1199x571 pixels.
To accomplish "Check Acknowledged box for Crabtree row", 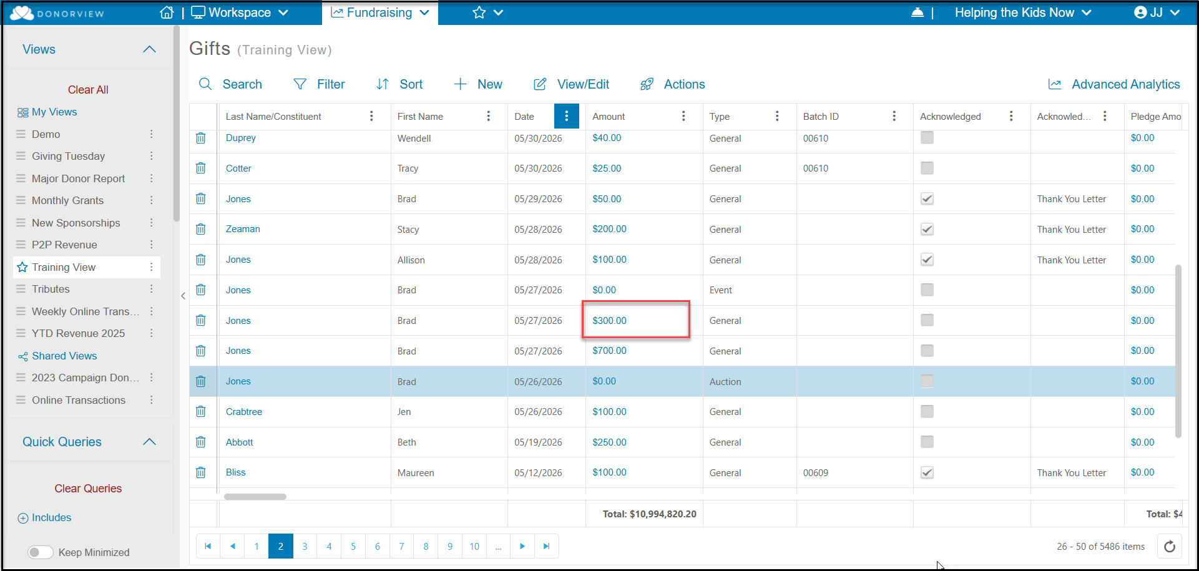I will (x=927, y=412).
